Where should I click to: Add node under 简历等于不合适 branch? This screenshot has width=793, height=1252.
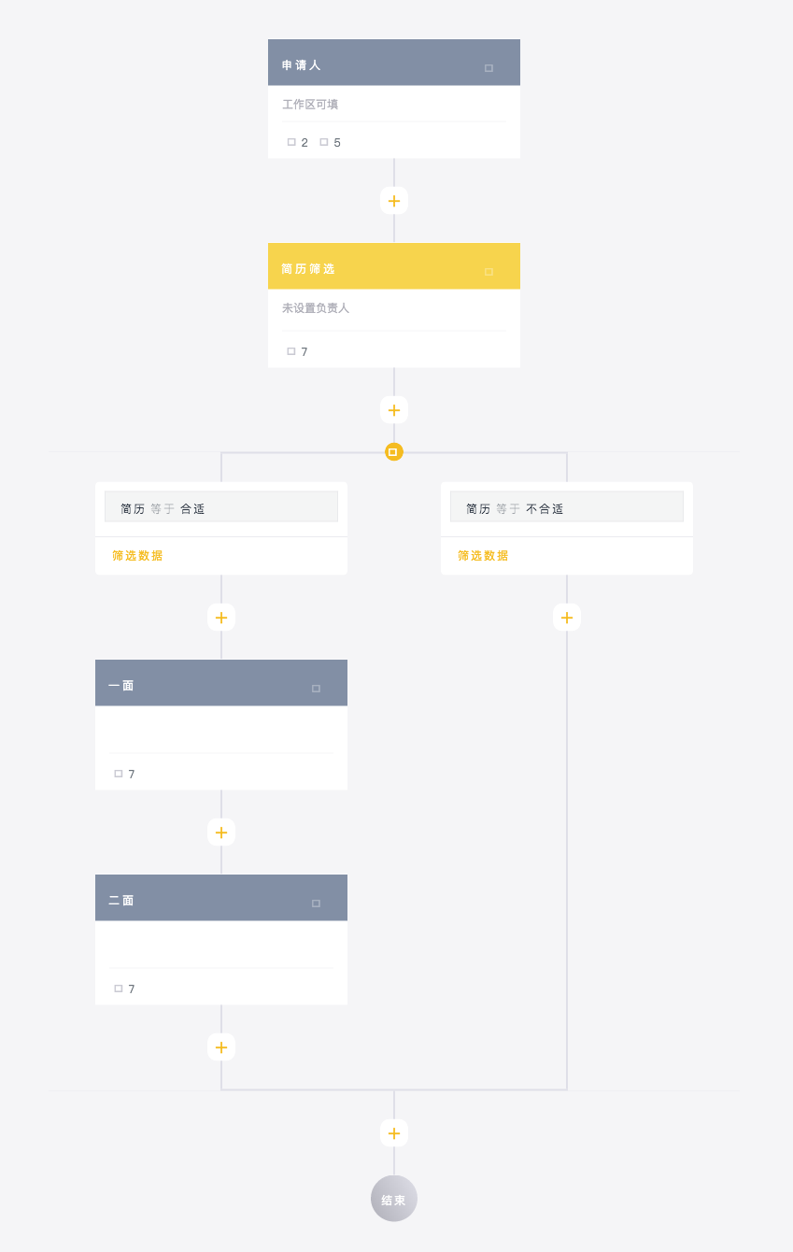coord(567,618)
